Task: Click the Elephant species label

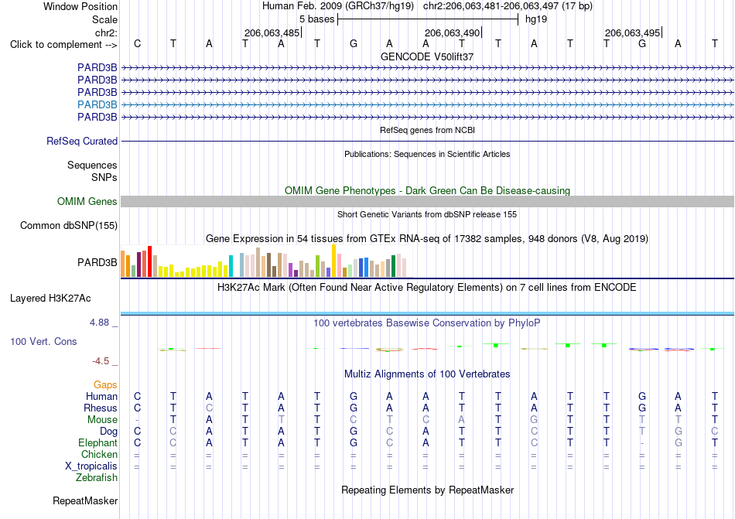Action: point(97,442)
